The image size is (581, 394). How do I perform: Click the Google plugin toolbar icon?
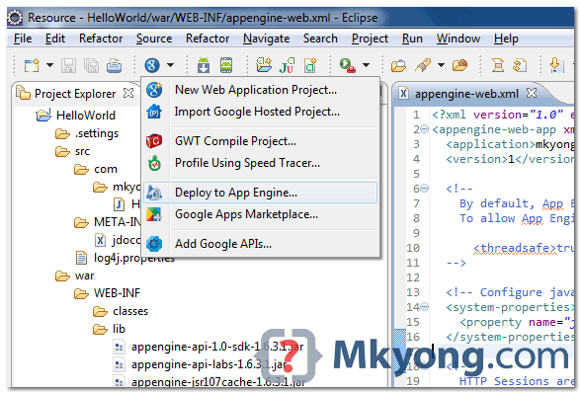click(x=152, y=65)
